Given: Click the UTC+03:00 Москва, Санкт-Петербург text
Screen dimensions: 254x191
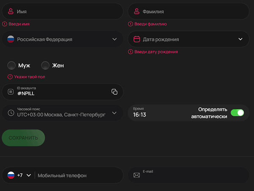Looking at the screenshot, I should tap(61, 115).
